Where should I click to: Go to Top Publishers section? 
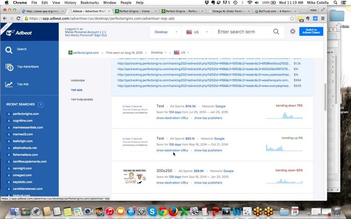82,100
